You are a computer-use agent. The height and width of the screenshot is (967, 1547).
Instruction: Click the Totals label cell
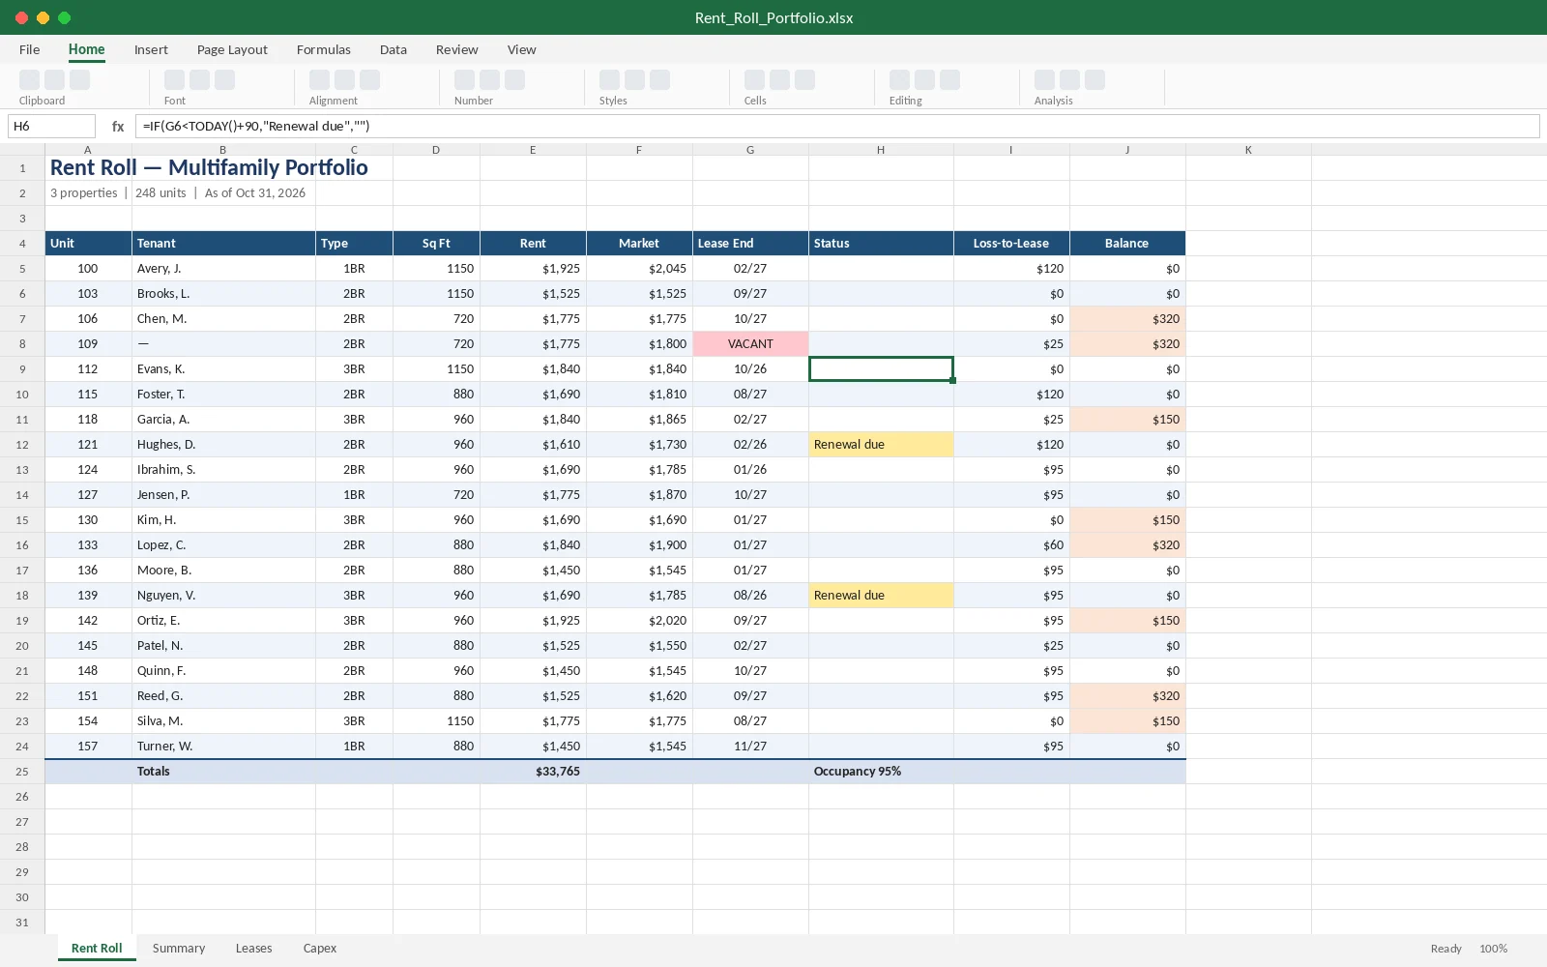[223, 772]
